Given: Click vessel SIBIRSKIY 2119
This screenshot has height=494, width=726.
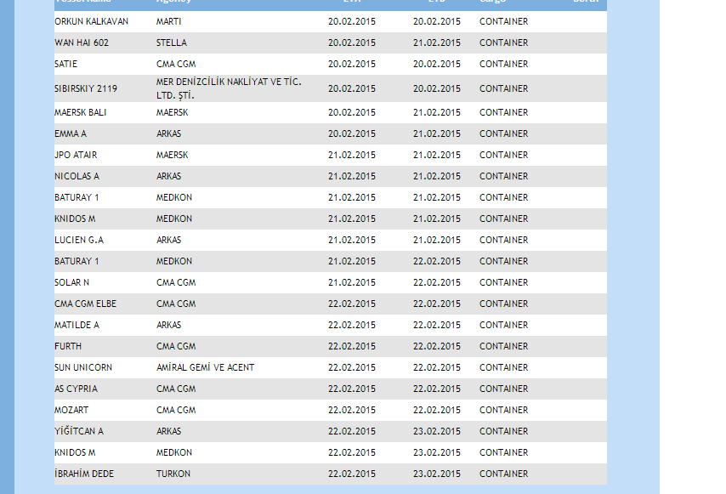Looking at the screenshot, I should click(86, 89).
